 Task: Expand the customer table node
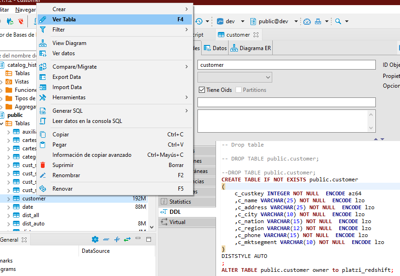(8, 199)
